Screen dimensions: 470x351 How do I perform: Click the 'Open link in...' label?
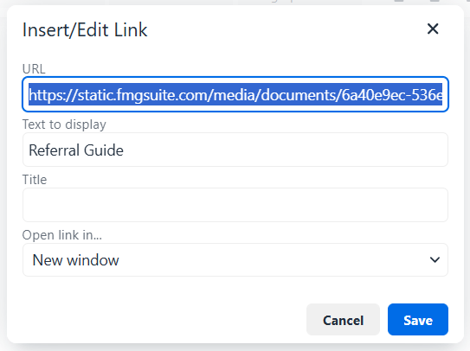[62, 235]
